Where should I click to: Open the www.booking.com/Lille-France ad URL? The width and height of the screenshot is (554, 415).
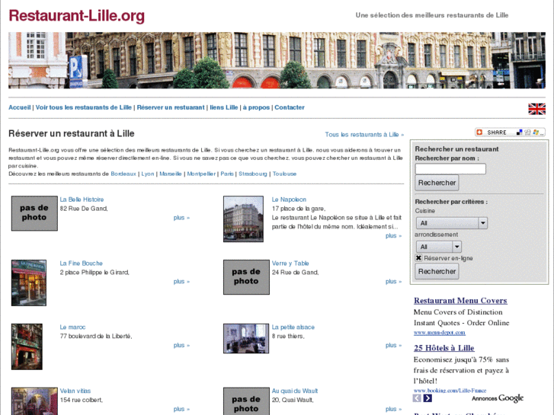(450, 391)
